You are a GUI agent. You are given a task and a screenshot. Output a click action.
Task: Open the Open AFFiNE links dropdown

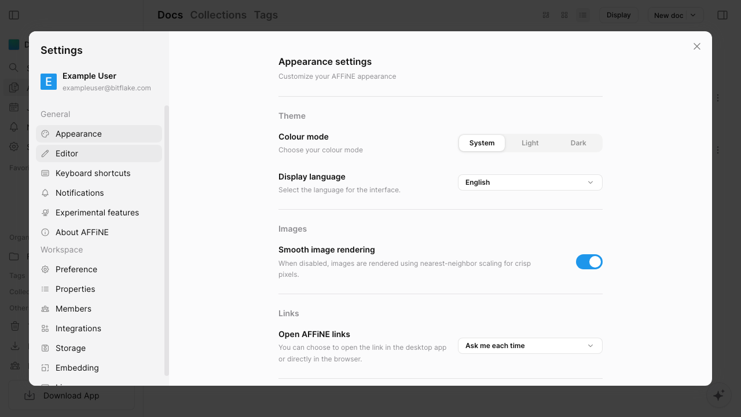(x=530, y=346)
